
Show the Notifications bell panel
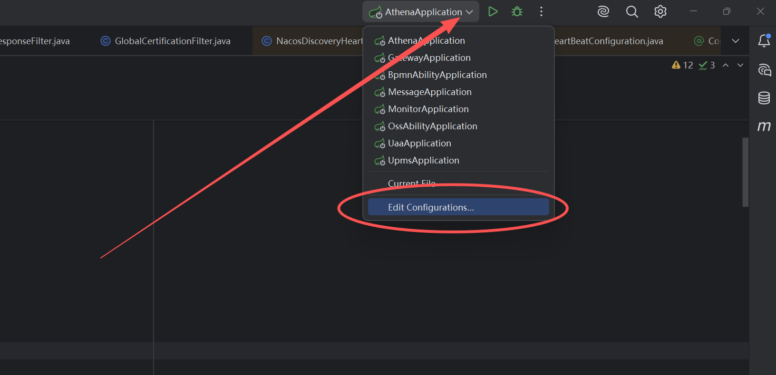[x=764, y=41]
